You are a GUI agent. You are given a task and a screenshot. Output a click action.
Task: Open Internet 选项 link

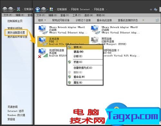pyautogui.click(x=15, y=111)
